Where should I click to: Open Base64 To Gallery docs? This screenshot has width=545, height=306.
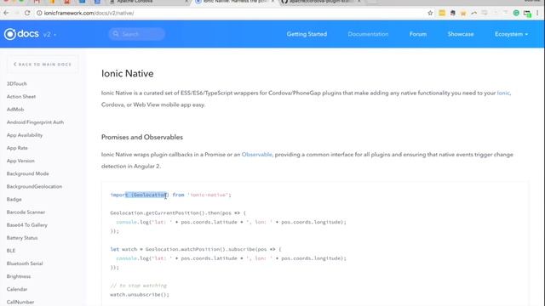(27, 224)
